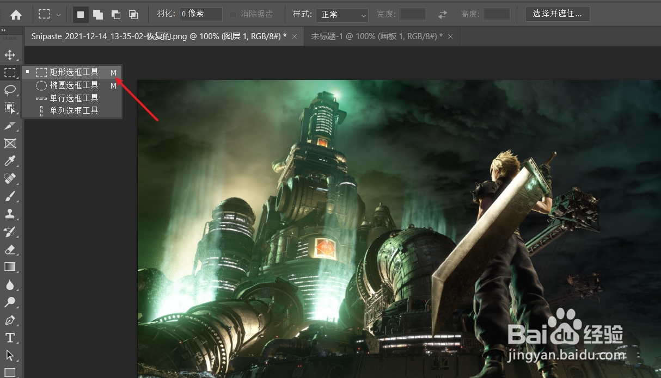Switch to the 未标题-1 document tab

click(376, 36)
